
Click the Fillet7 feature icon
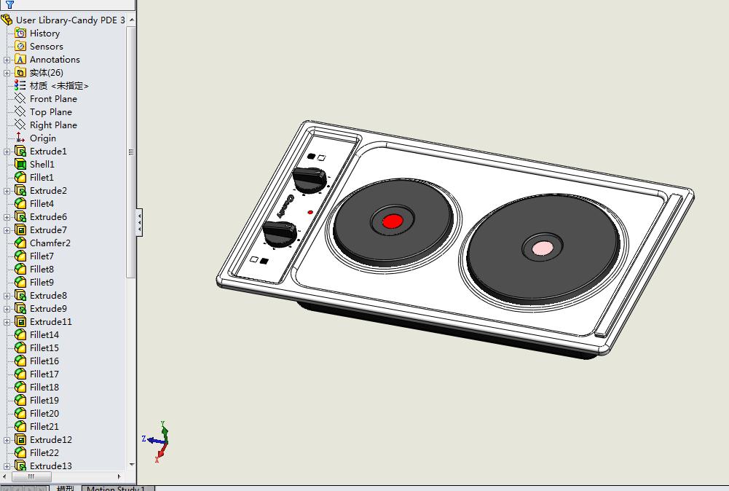coord(20,256)
